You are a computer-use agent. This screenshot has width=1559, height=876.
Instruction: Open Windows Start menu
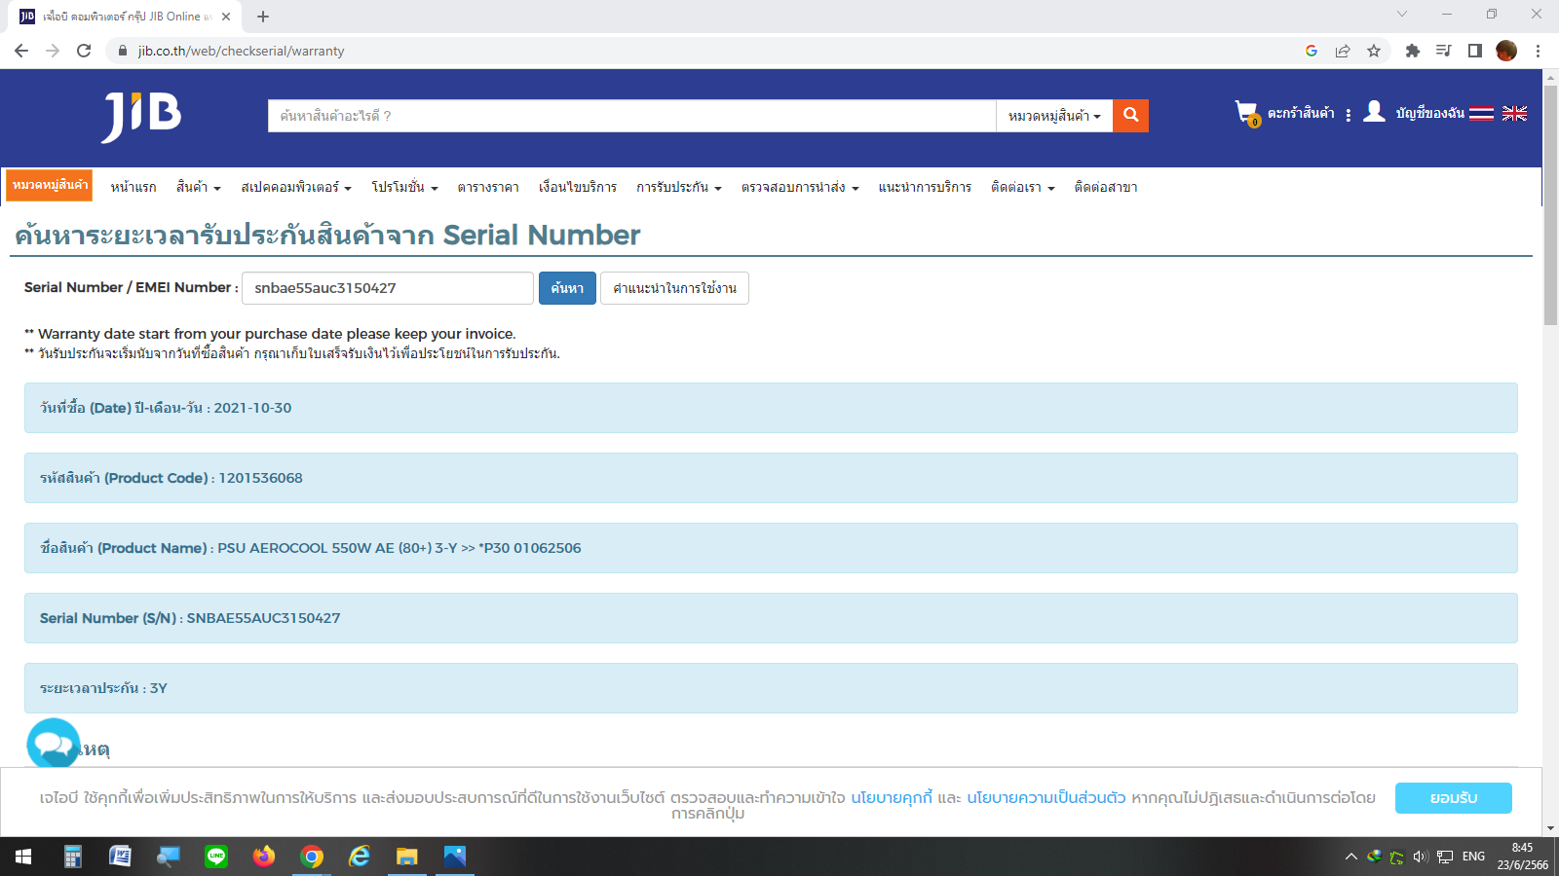tap(23, 857)
